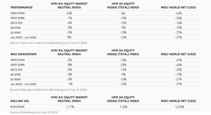Image resolution: width=211 pixels, height=115 pixels.
Task: Click the bottom 'Source: Bloomberg as of' note
Action: tap(34, 112)
